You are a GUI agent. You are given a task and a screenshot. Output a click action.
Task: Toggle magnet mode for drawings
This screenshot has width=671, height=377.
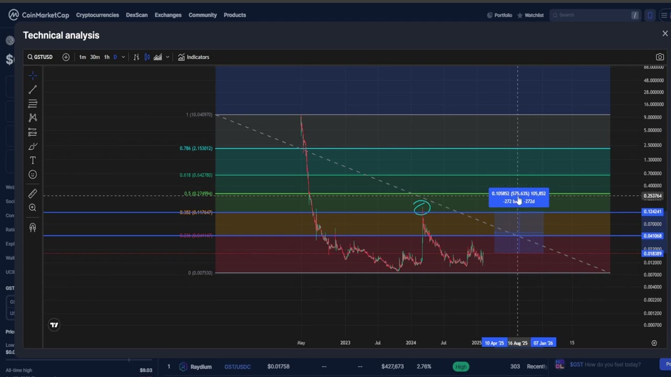click(33, 227)
